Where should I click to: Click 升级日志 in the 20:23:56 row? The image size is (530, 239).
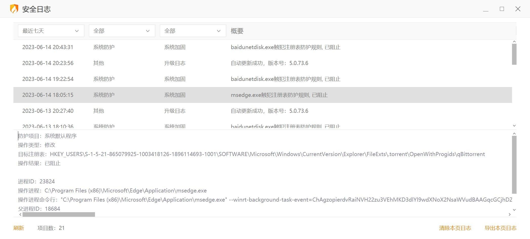tap(175, 63)
